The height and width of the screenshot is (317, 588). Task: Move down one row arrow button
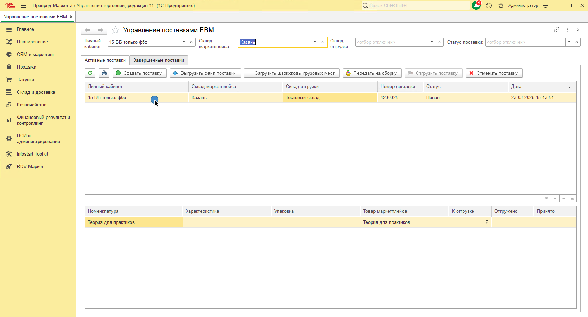click(564, 198)
